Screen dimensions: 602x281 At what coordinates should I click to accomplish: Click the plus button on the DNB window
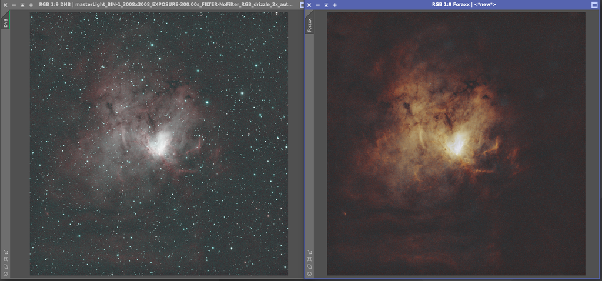(31, 5)
